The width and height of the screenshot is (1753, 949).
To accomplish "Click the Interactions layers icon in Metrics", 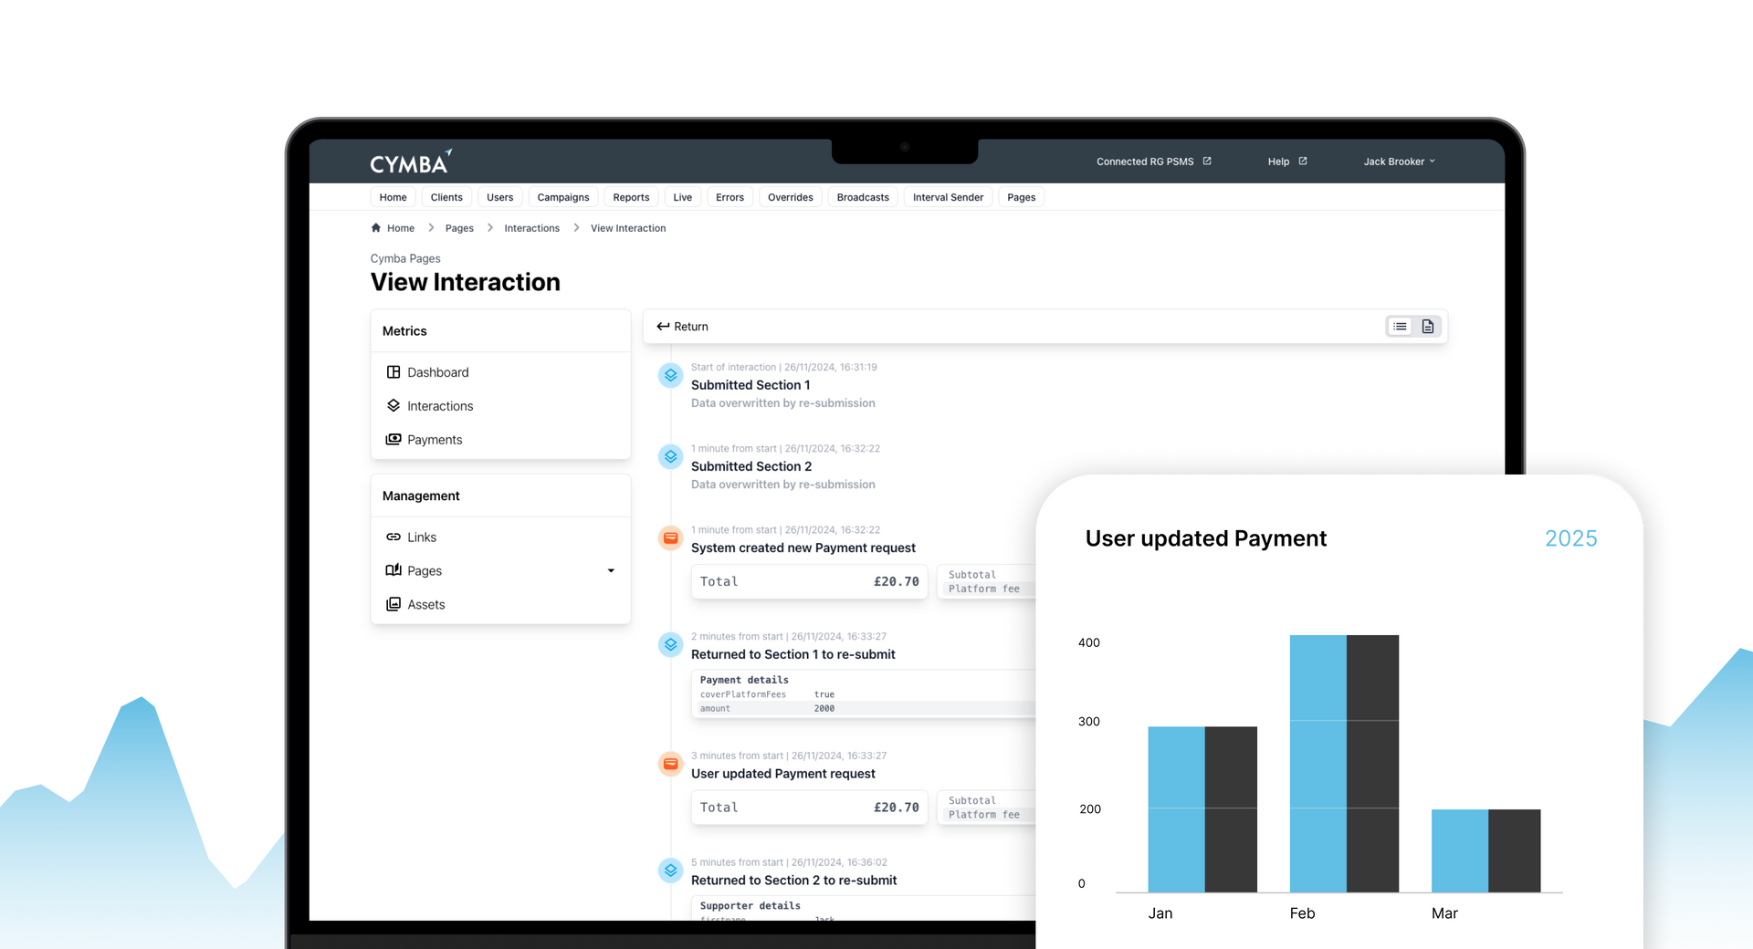I will pyautogui.click(x=394, y=405).
